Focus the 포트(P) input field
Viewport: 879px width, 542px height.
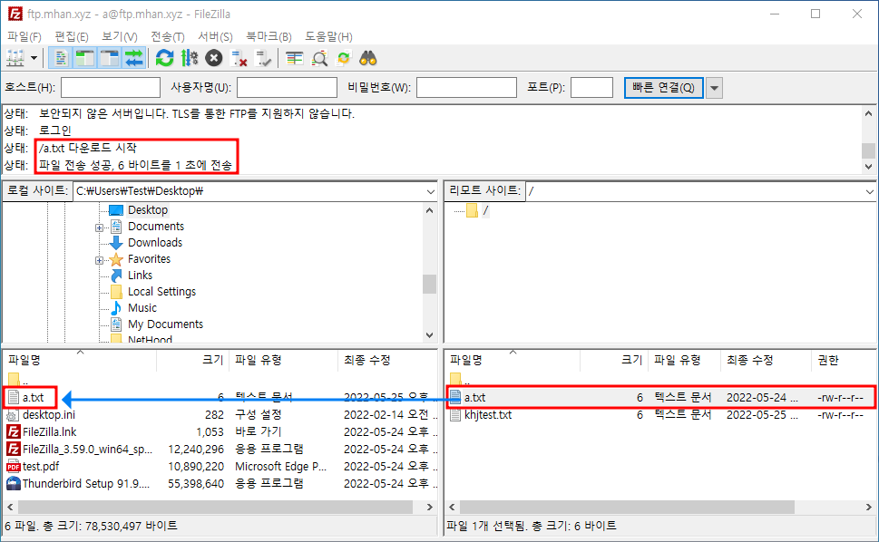[591, 87]
